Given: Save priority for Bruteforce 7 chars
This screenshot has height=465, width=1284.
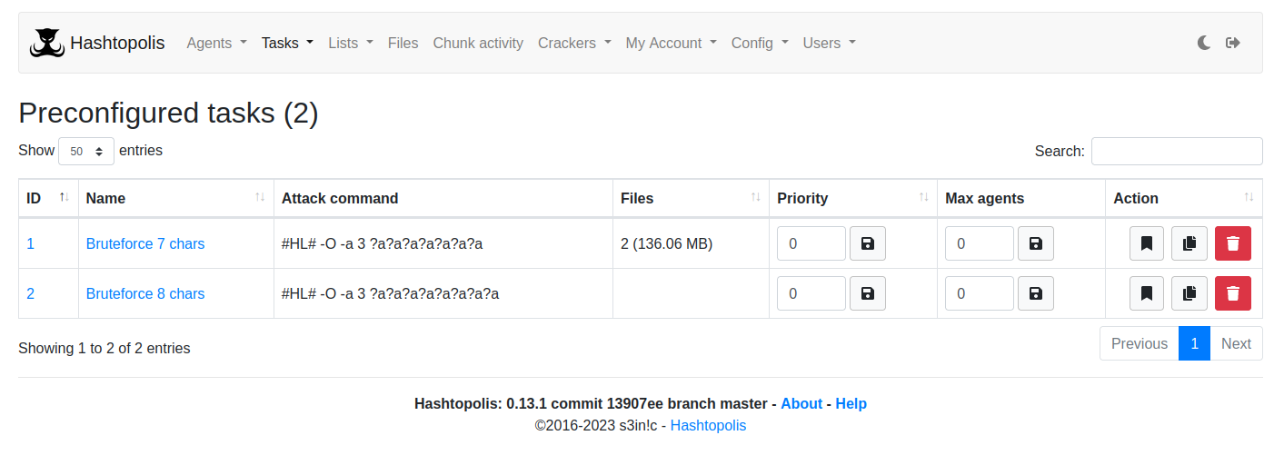Looking at the screenshot, I should tap(868, 243).
